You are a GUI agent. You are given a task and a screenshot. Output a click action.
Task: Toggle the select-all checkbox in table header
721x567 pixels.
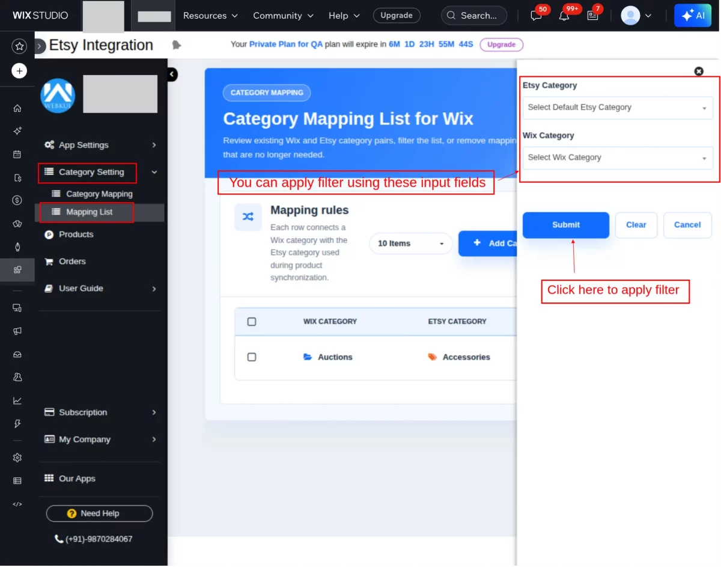click(x=252, y=322)
